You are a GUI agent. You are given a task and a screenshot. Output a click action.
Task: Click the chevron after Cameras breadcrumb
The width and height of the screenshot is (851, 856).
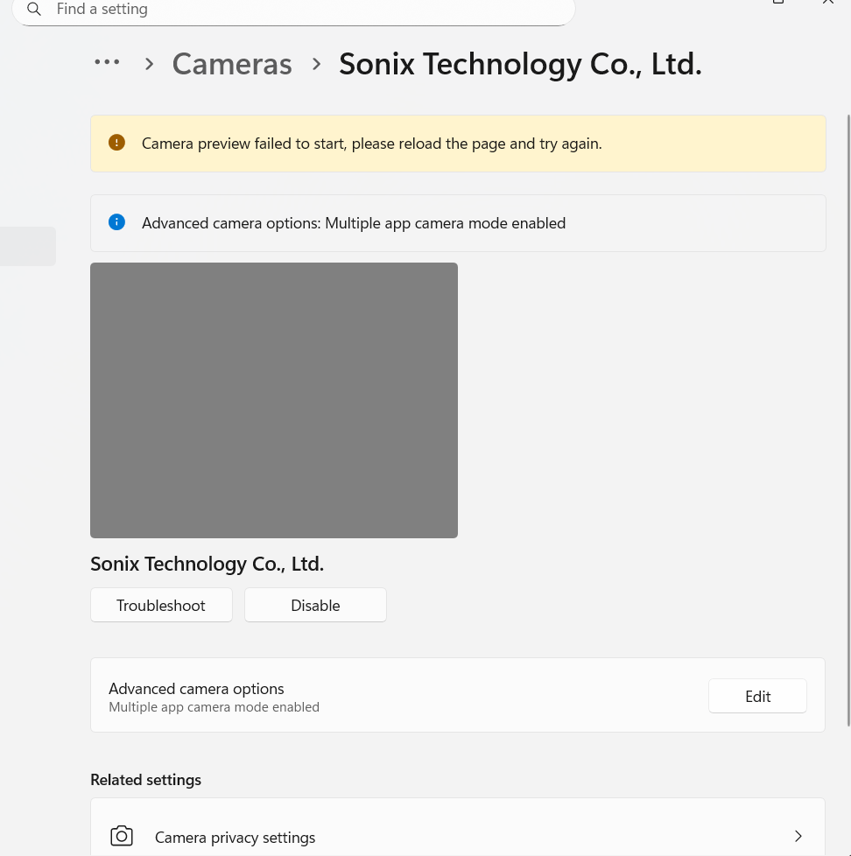coord(316,64)
